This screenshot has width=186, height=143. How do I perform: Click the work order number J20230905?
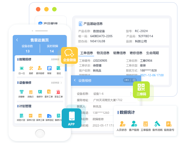tap(100, 61)
